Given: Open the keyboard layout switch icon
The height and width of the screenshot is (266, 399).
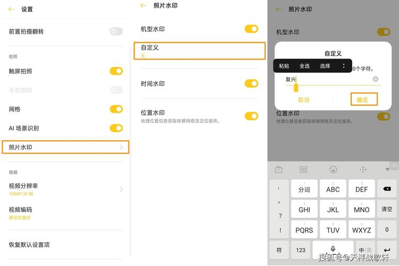Looking at the screenshot, I should coord(303,170).
